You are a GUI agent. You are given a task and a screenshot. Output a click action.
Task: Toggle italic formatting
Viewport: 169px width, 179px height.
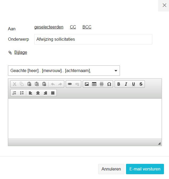coord(126,84)
